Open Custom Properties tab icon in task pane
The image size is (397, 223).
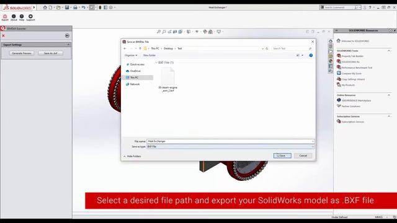point(331,66)
